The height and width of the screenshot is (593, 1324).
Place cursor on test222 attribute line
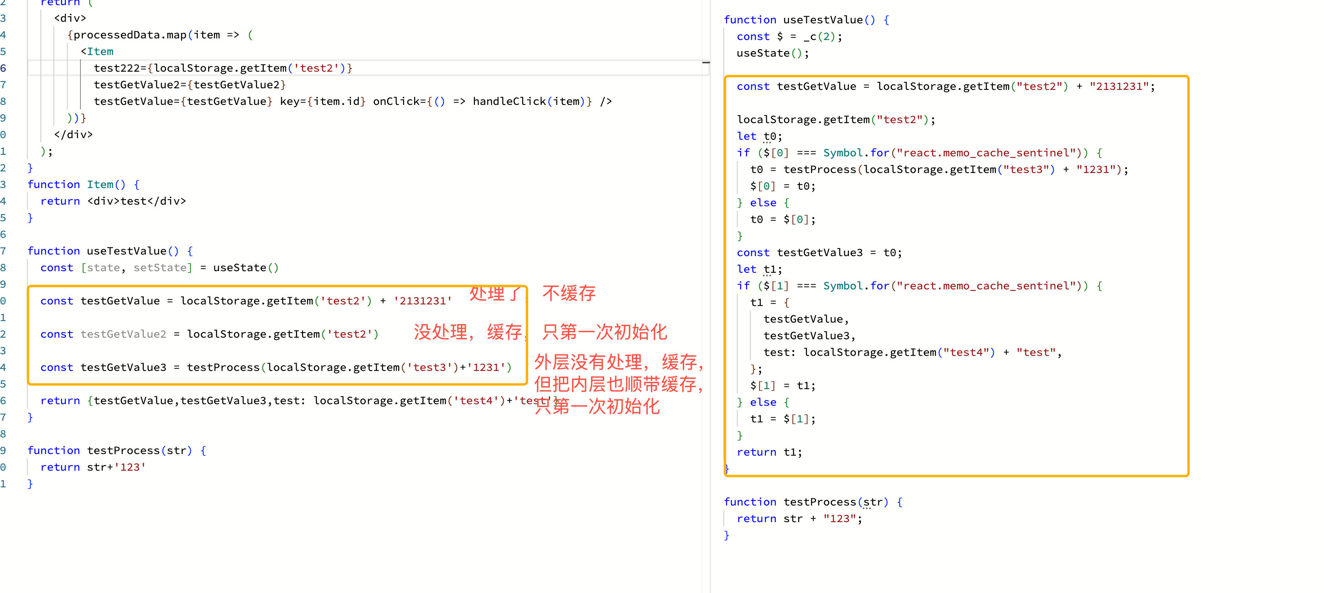(223, 68)
